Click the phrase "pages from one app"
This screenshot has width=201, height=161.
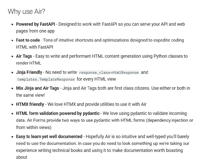[35, 31]
